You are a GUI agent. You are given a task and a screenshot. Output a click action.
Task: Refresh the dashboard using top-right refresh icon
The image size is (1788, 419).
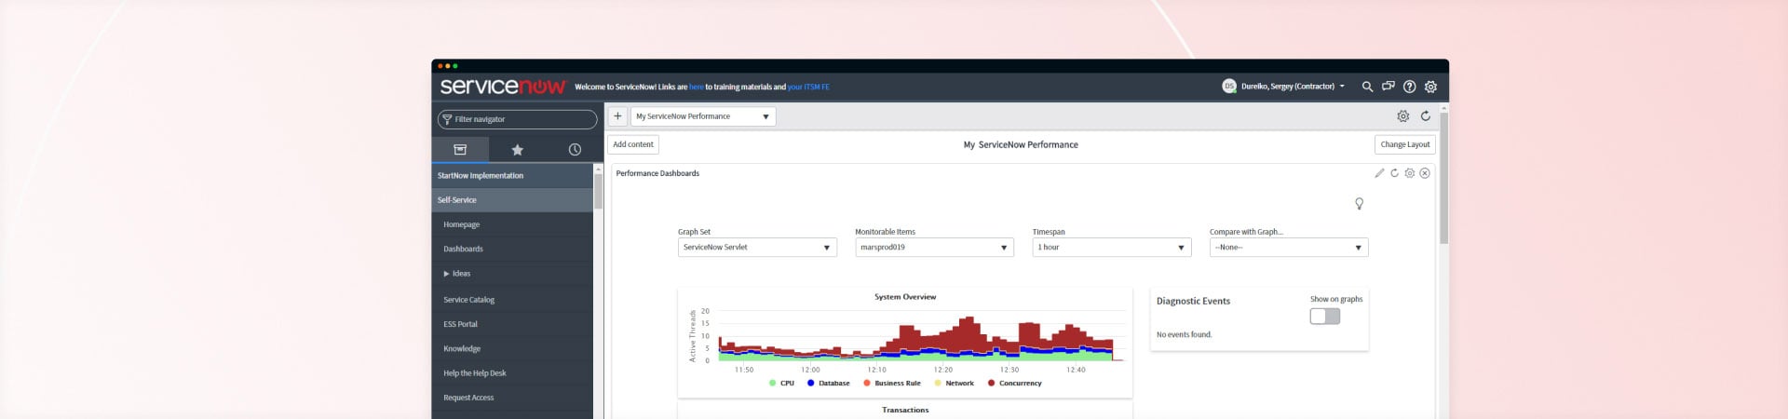(x=1425, y=116)
